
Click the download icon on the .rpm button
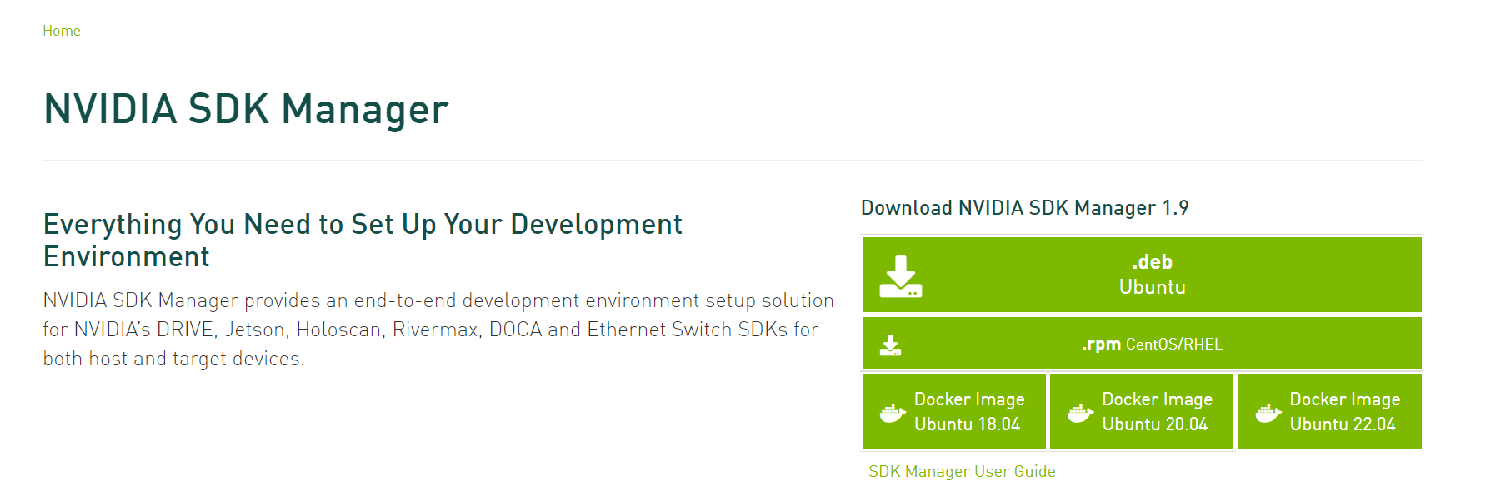[891, 345]
